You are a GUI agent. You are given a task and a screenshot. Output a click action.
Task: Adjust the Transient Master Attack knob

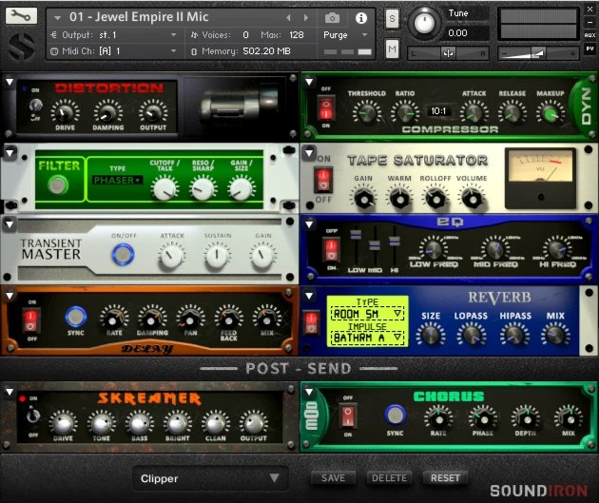(171, 256)
